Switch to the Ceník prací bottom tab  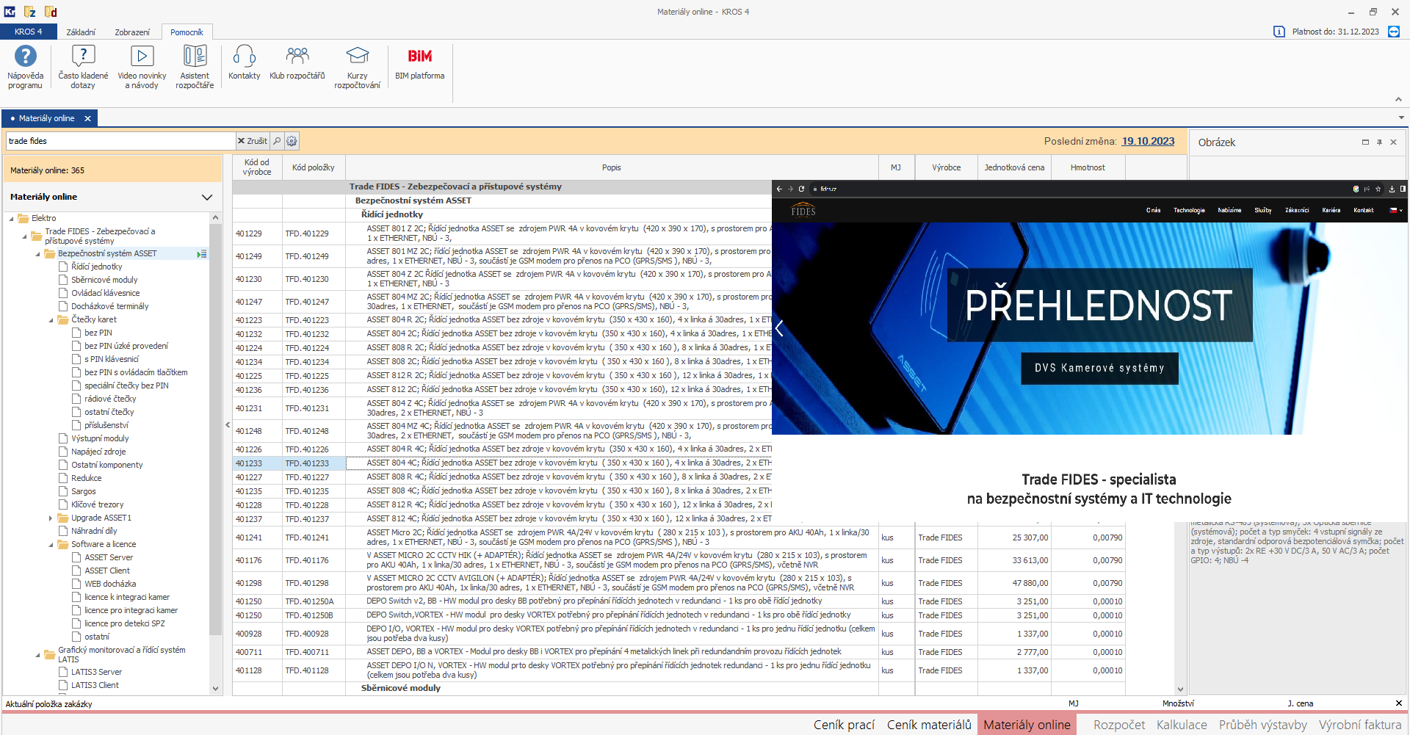[844, 725]
